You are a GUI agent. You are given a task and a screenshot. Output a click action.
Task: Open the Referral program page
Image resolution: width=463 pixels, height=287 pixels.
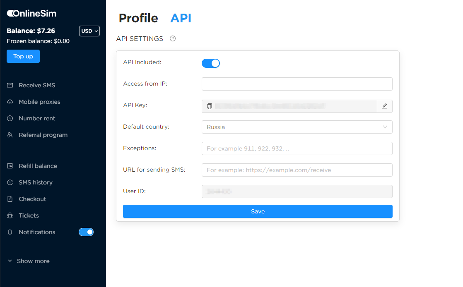coord(42,135)
